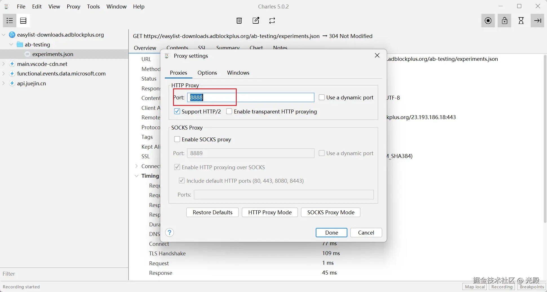This screenshot has height=292, width=547.
Task: Toggle Enable HTTP proxying over SOCKS
Action: click(177, 167)
